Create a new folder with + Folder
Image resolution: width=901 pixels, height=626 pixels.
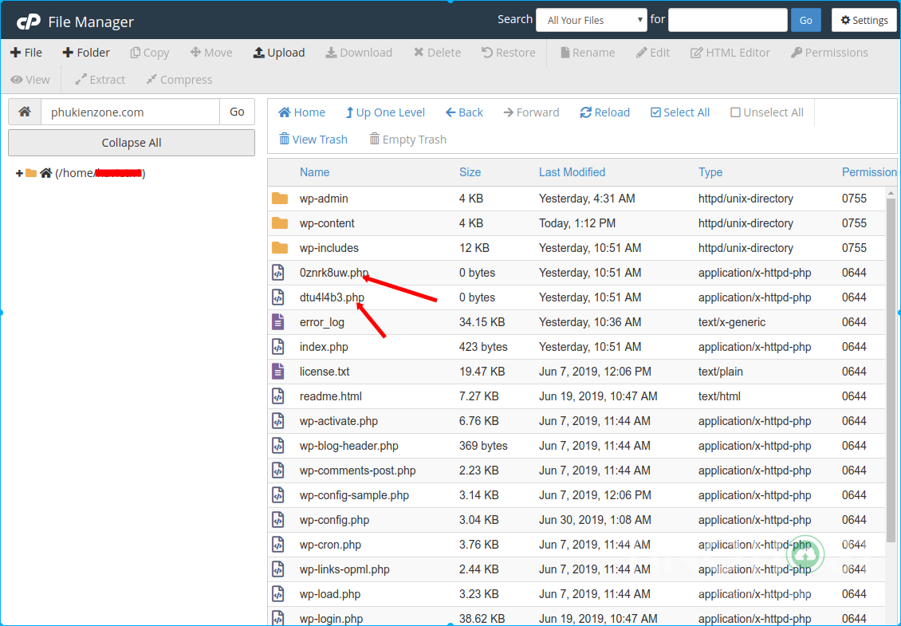(x=86, y=53)
